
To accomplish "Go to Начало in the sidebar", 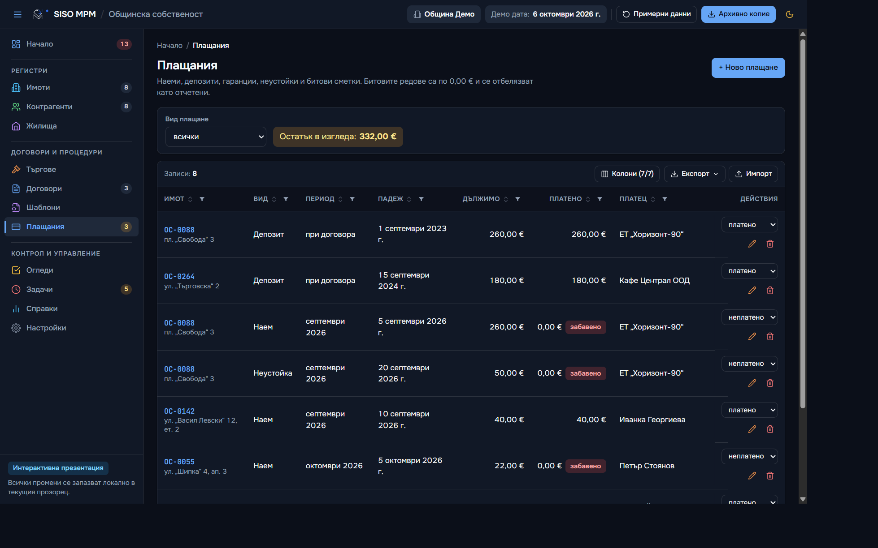I will [x=71, y=44].
